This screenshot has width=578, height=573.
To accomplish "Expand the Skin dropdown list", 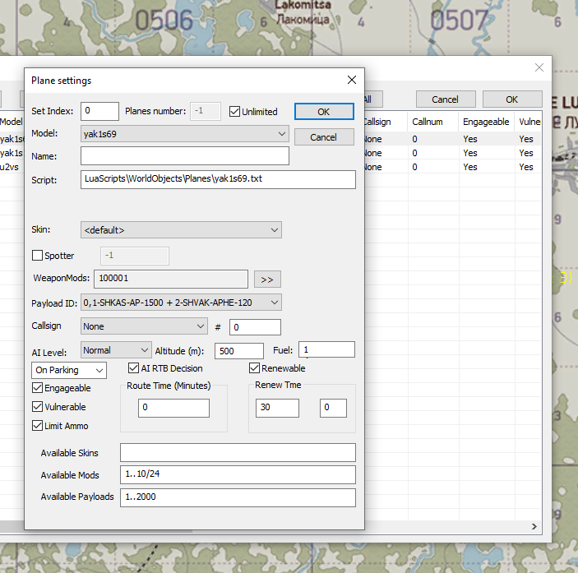I will tap(181, 230).
